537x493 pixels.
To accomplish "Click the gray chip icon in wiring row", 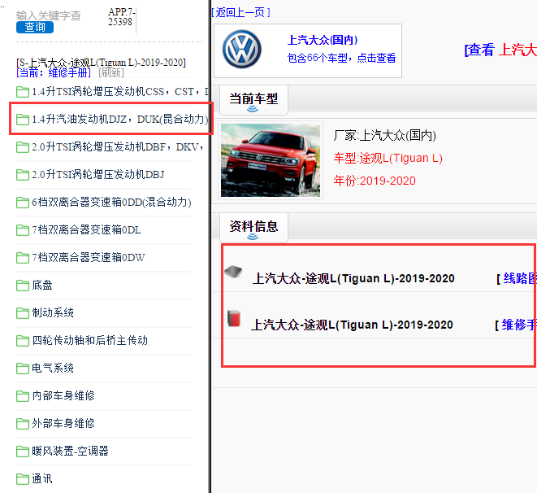I will (233, 272).
